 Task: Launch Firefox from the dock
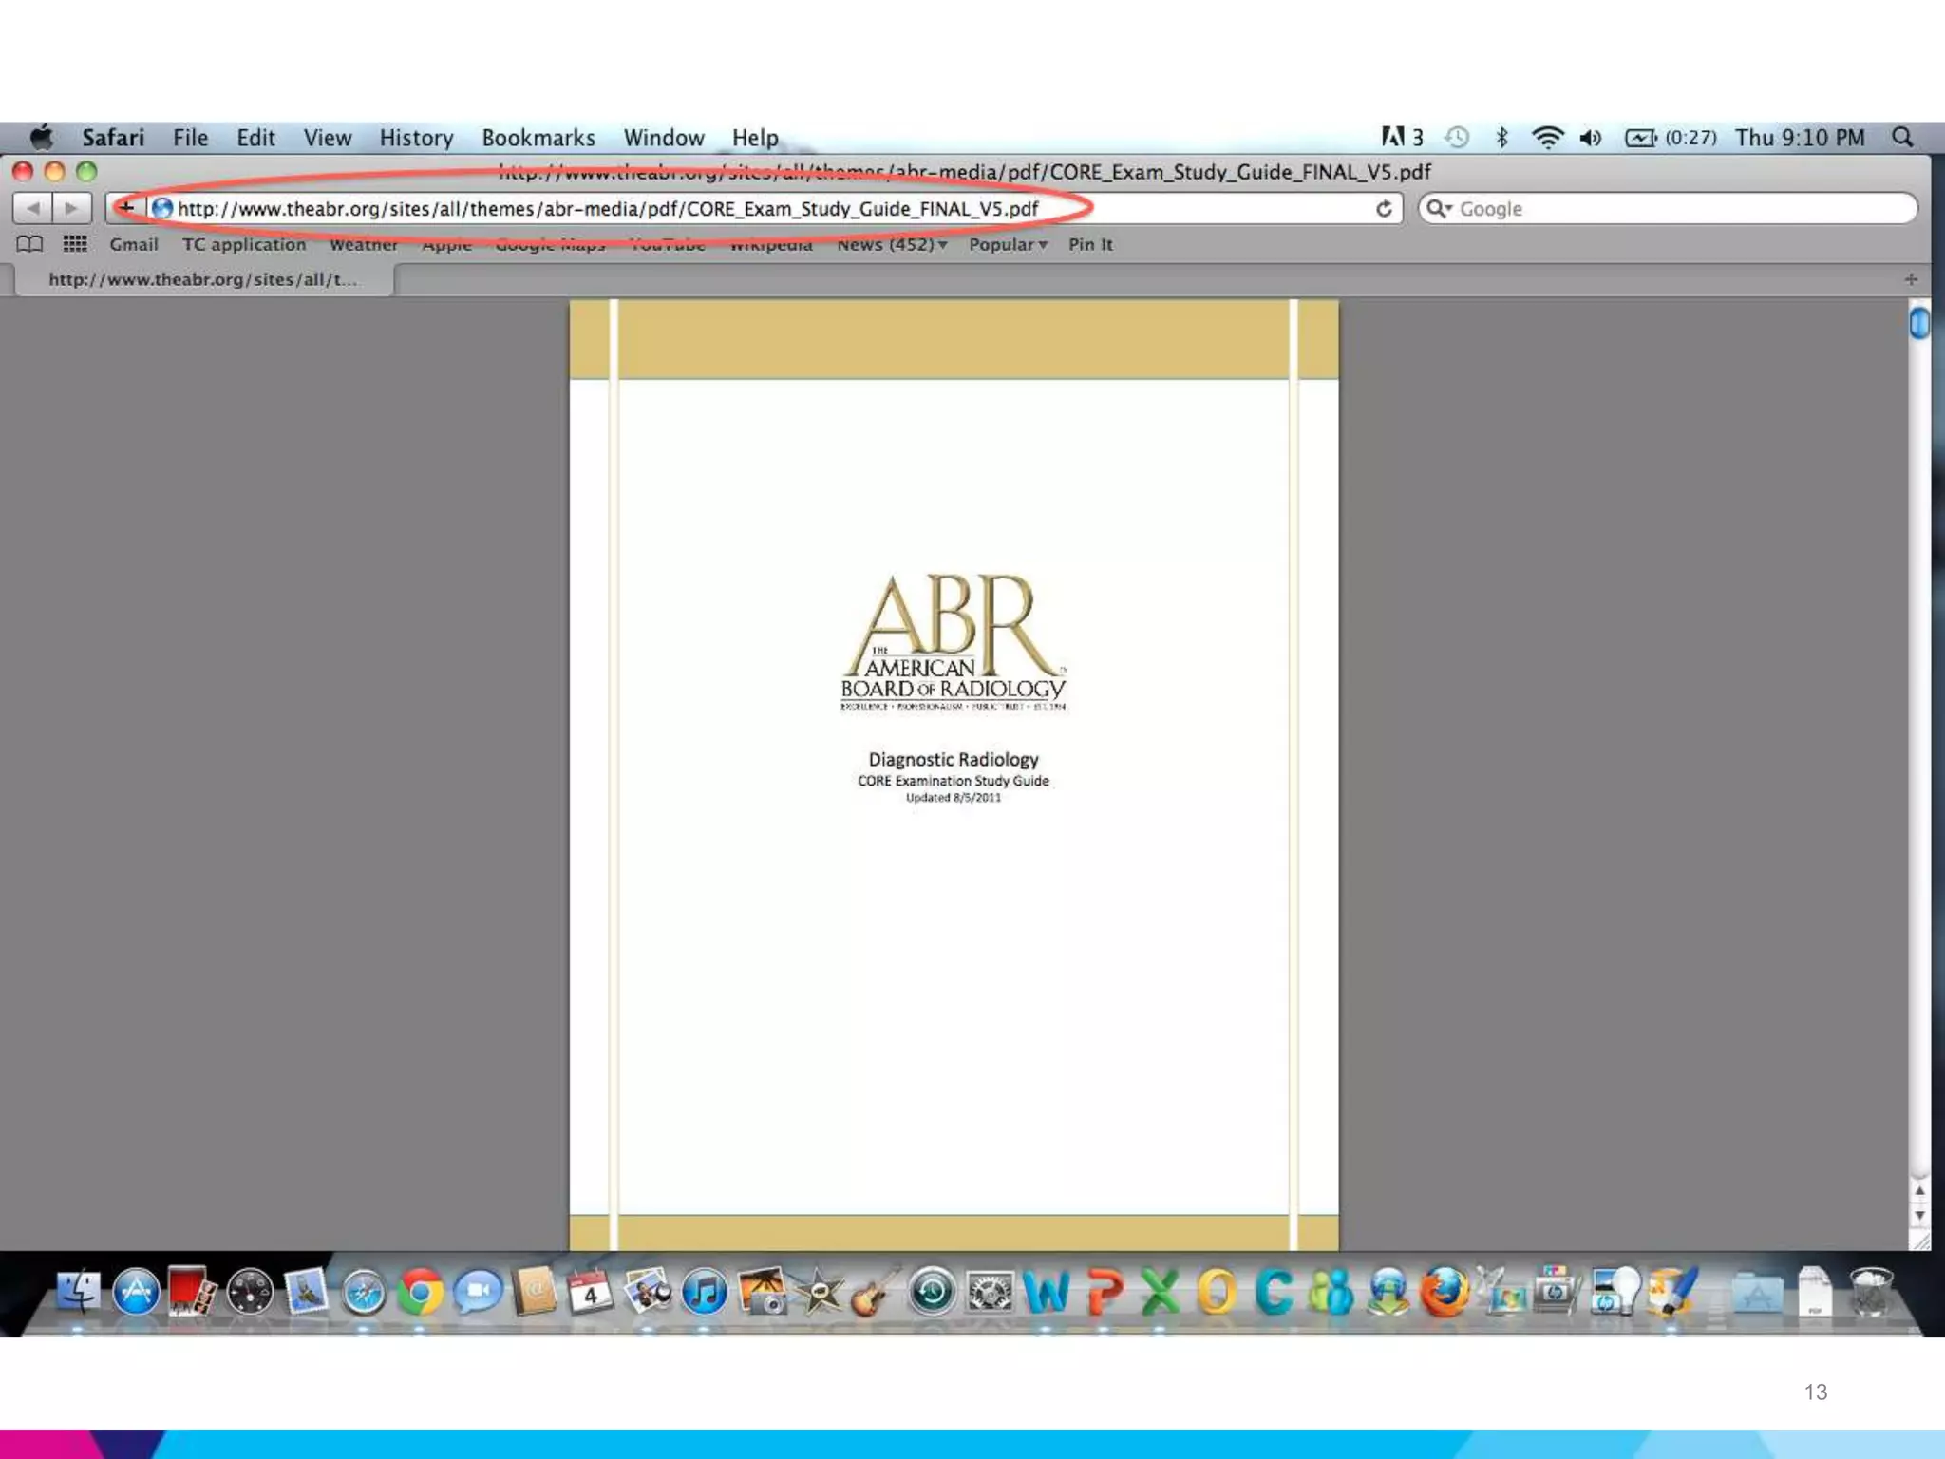[1445, 1293]
